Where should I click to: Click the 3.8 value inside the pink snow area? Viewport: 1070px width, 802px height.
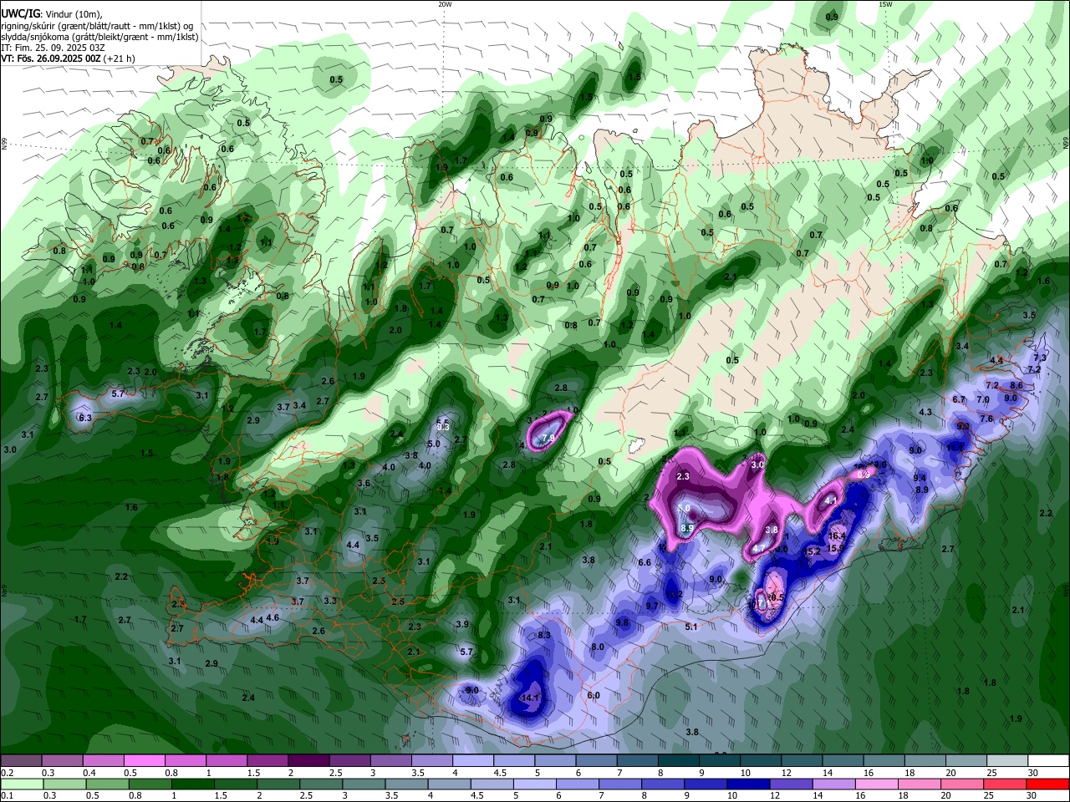[x=772, y=530]
